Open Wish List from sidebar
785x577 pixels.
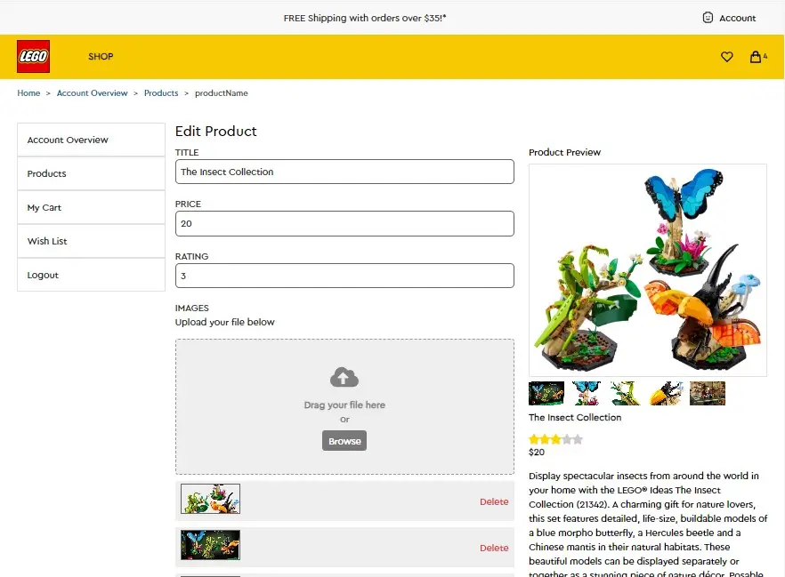tap(91, 241)
